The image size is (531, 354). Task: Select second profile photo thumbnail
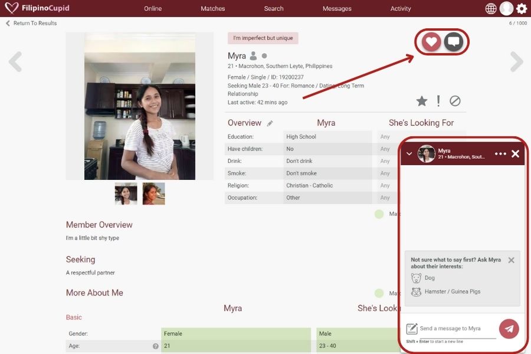click(153, 194)
